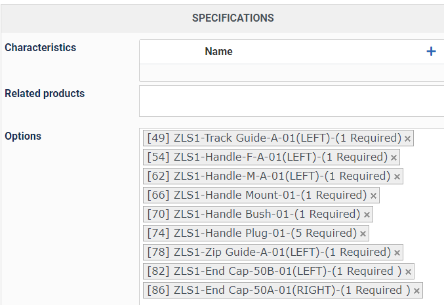Click into the Related products field
This screenshot has width=444, height=305.
[291, 101]
